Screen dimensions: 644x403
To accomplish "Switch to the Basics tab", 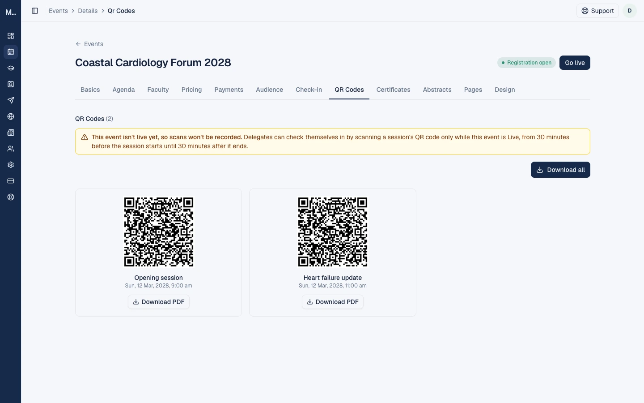I will 90,90.
